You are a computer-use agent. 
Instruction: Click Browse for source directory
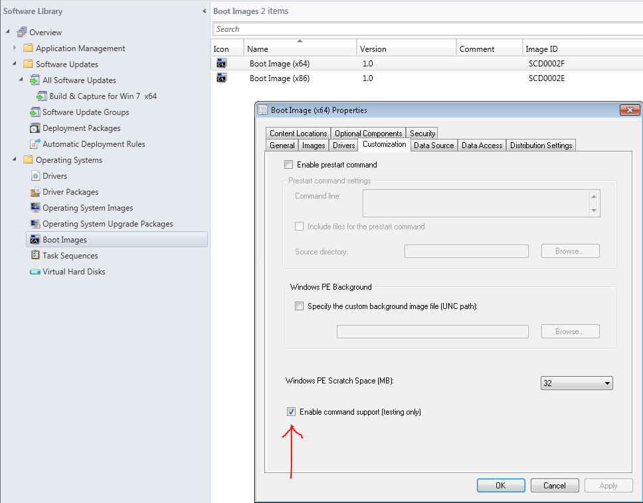(x=570, y=251)
